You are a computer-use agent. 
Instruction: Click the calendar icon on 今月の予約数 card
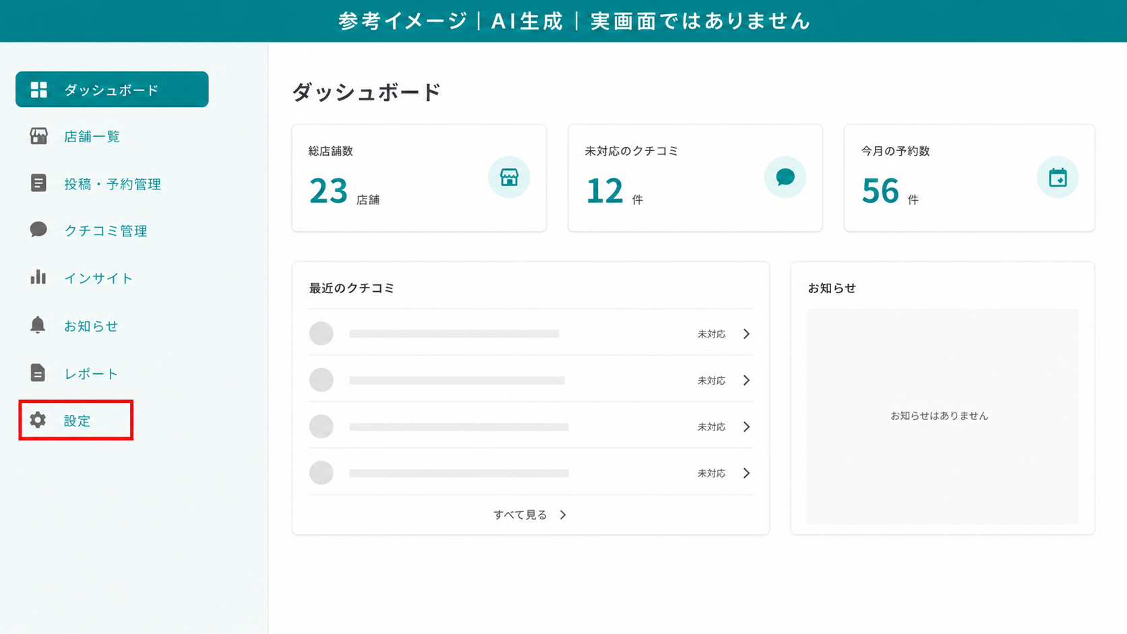pyautogui.click(x=1058, y=177)
